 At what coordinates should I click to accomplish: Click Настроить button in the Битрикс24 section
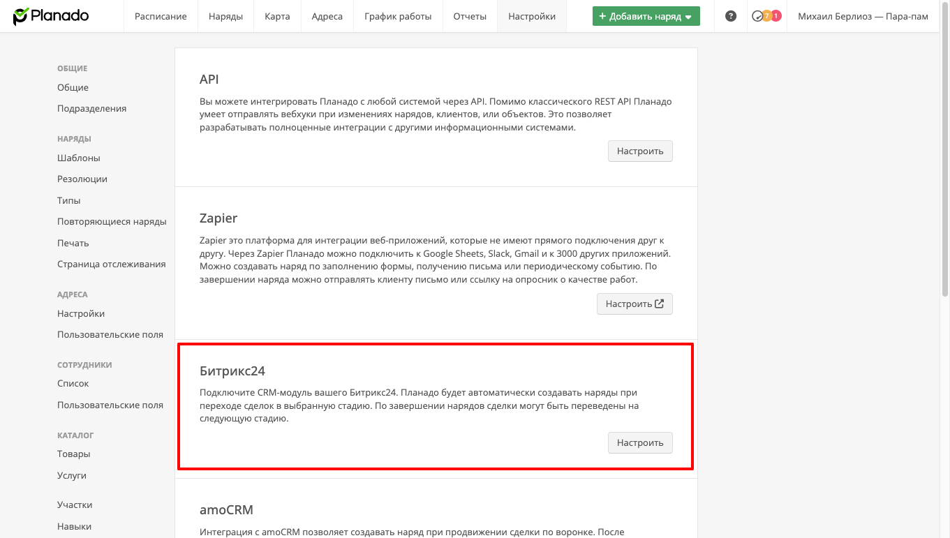click(640, 442)
